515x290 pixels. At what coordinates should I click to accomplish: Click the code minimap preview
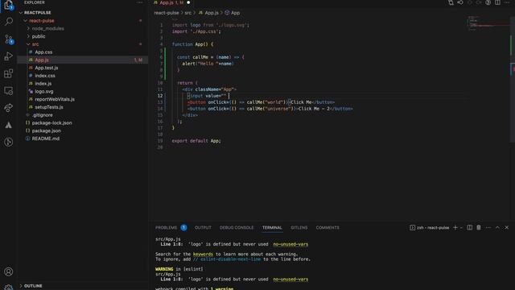pos(488,23)
